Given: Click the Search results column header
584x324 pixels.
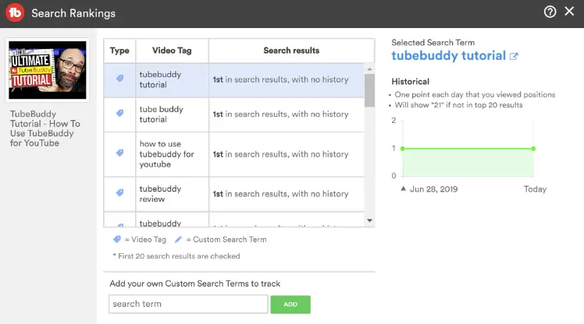Looking at the screenshot, I should click(291, 51).
